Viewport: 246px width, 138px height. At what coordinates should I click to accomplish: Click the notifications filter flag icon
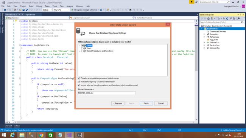point(192,2)
